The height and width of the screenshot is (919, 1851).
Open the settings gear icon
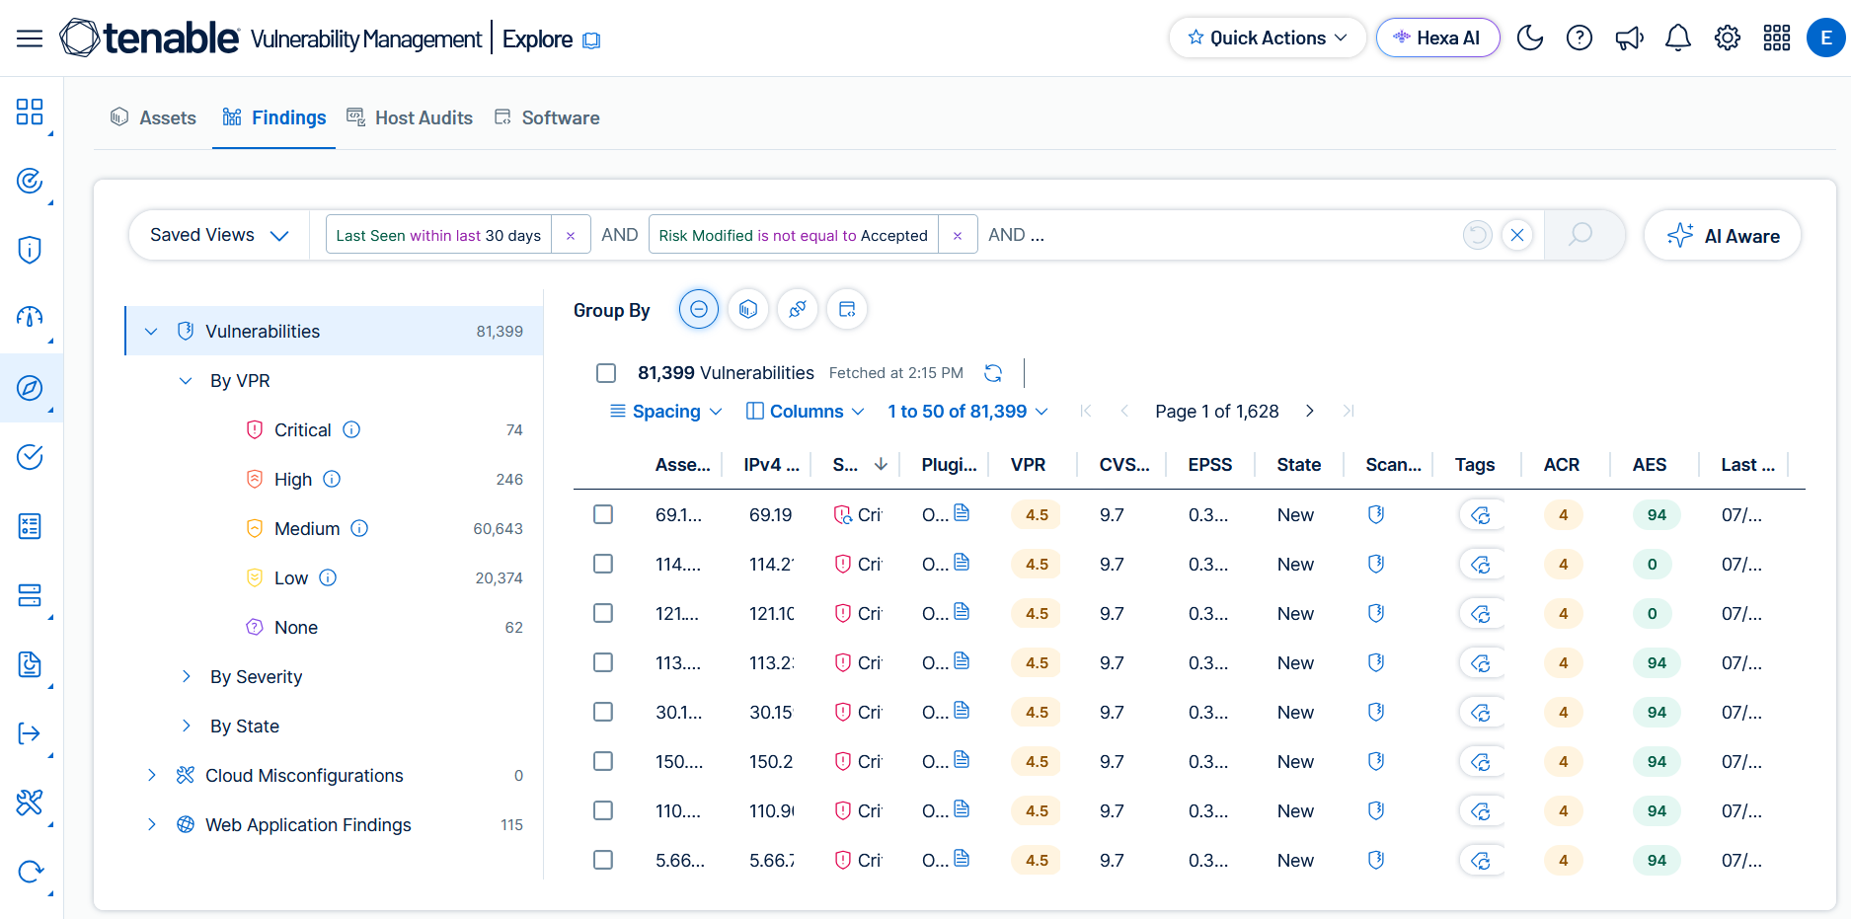point(1728,38)
